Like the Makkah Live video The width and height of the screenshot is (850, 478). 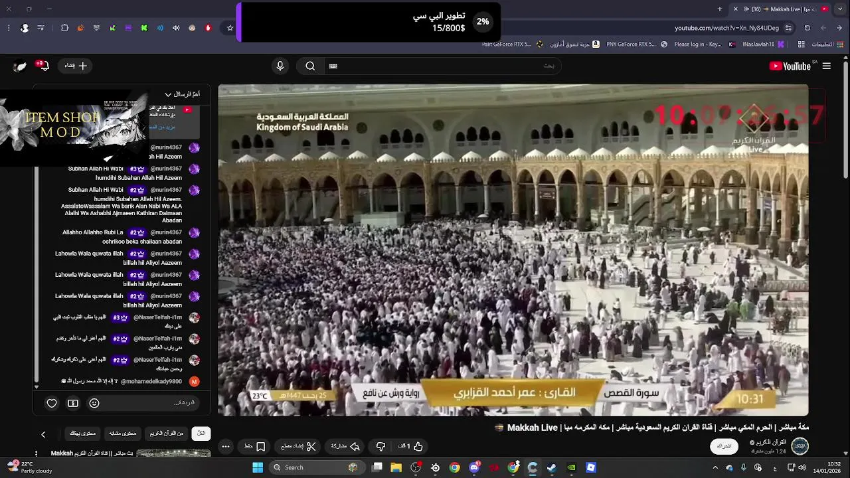tap(410, 446)
